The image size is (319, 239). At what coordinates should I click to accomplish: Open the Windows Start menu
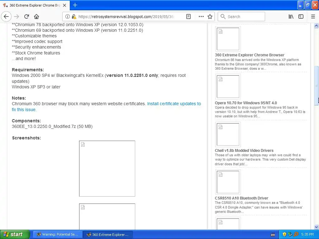tap(15, 234)
